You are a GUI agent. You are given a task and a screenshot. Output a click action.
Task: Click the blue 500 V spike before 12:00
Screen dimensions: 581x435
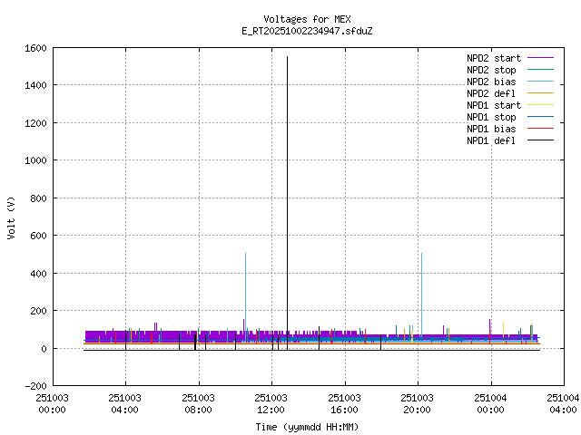(x=245, y=255)
